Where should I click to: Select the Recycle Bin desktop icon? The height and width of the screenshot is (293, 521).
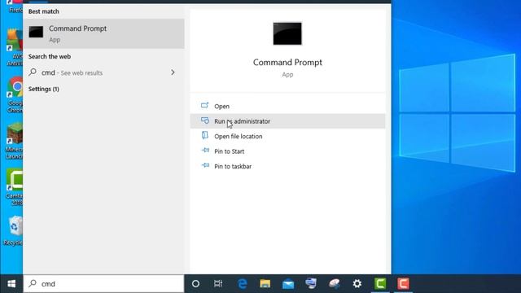(x=14, y=230)
